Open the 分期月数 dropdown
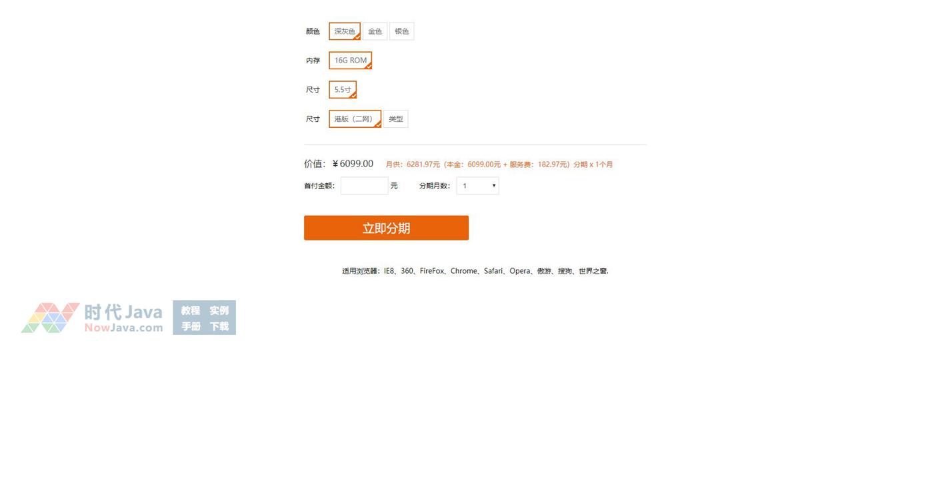 tap(477, 186)
